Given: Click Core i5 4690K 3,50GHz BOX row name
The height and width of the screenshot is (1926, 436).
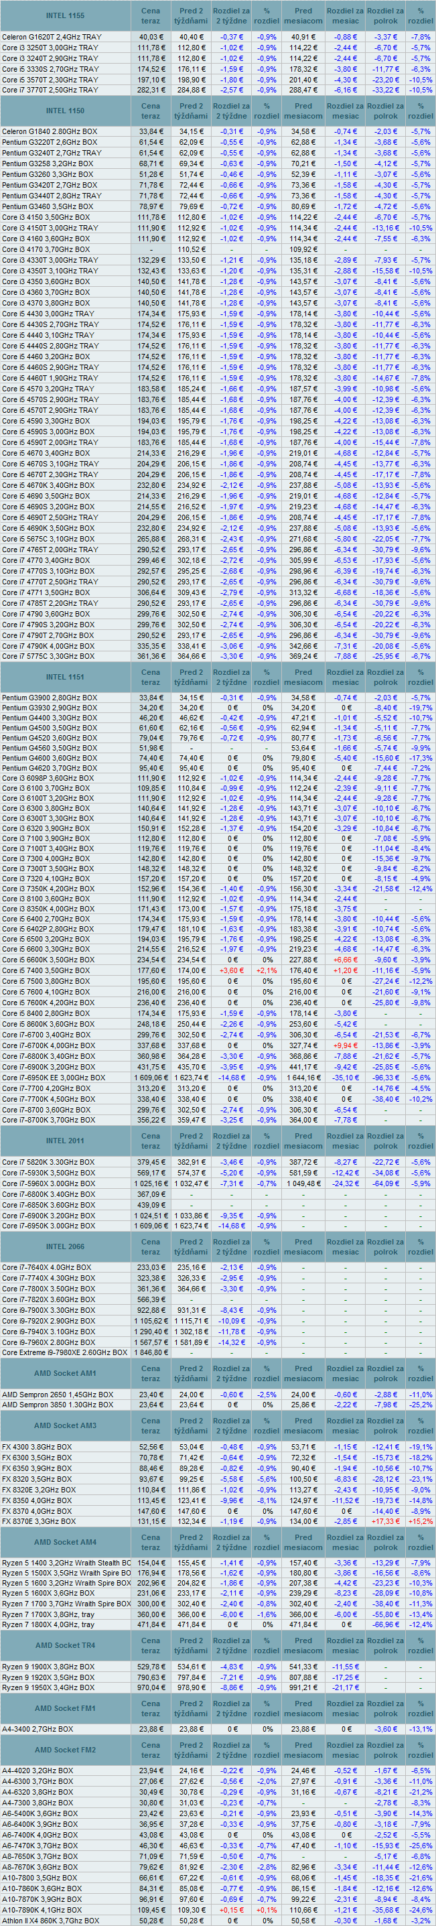Looking at the screenshot, I should (x=48, y=528).
